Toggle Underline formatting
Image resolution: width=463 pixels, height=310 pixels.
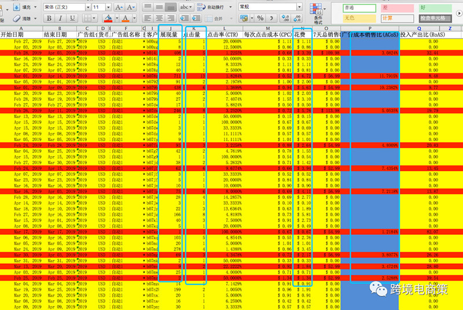(x=72, y=19)
